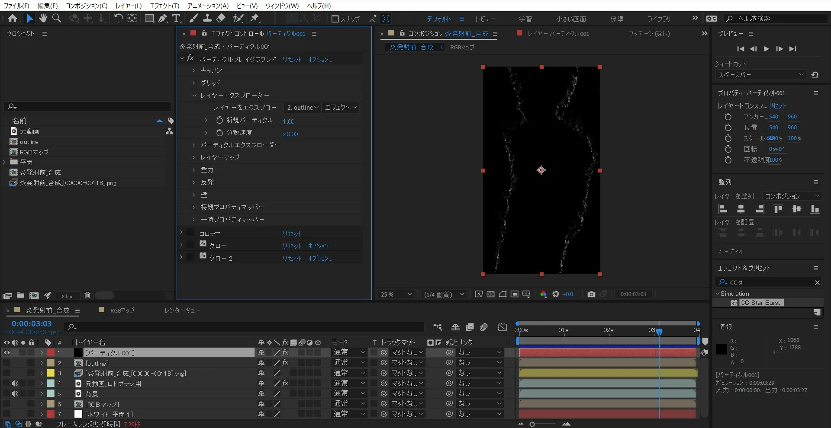831x428 pixels.
Task: Expand the キャノン property group
Action: pyautogui.click(x=194, y=70)
